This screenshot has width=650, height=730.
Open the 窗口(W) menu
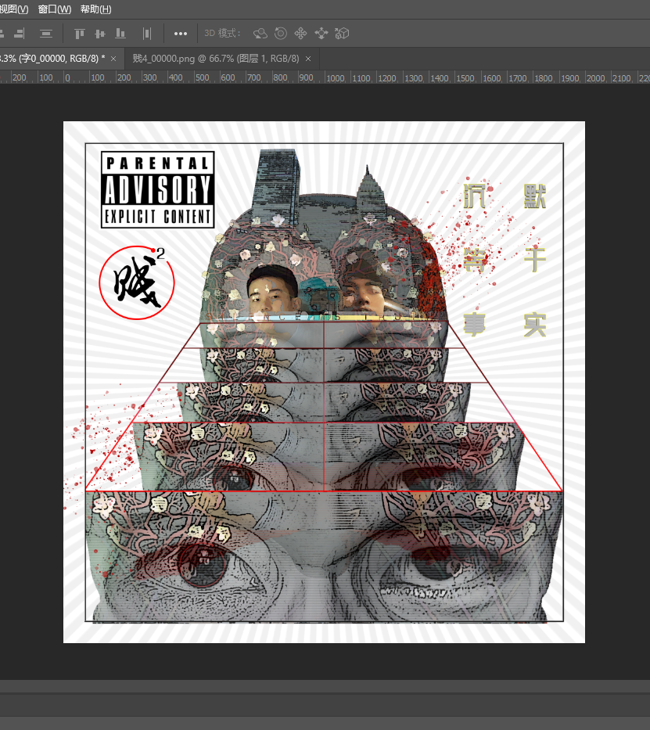click(55, 9)
